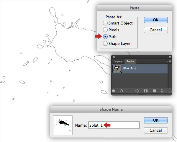The image size is (177, 142).
Task: Delete current path trash icon
Action: [x=162, y=91]
